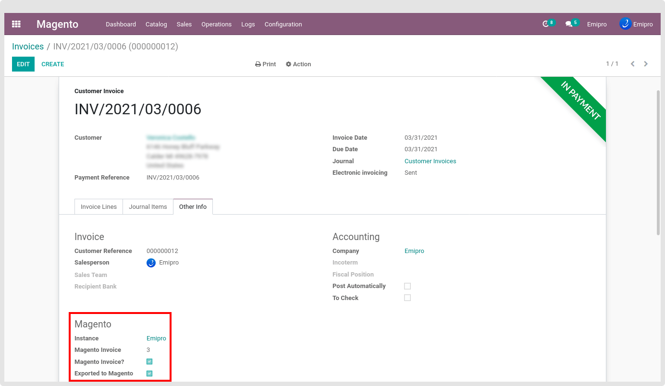The height and width of the screenshot is (386, 665).
Task: Open the Sales menu
Action: click(184, 24)
